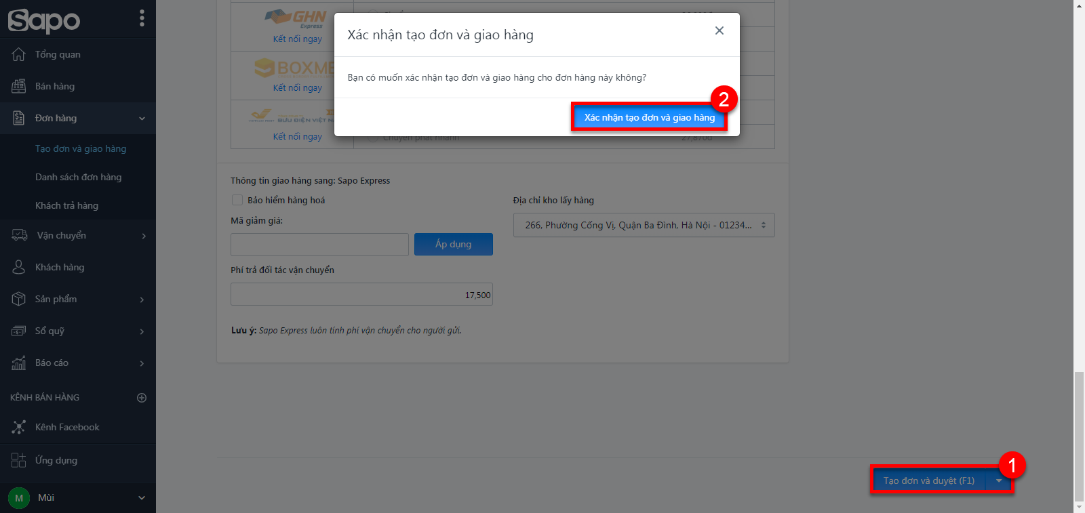Click the green M user avatar
Viewport: 1085px width, 513px height.
19,498
